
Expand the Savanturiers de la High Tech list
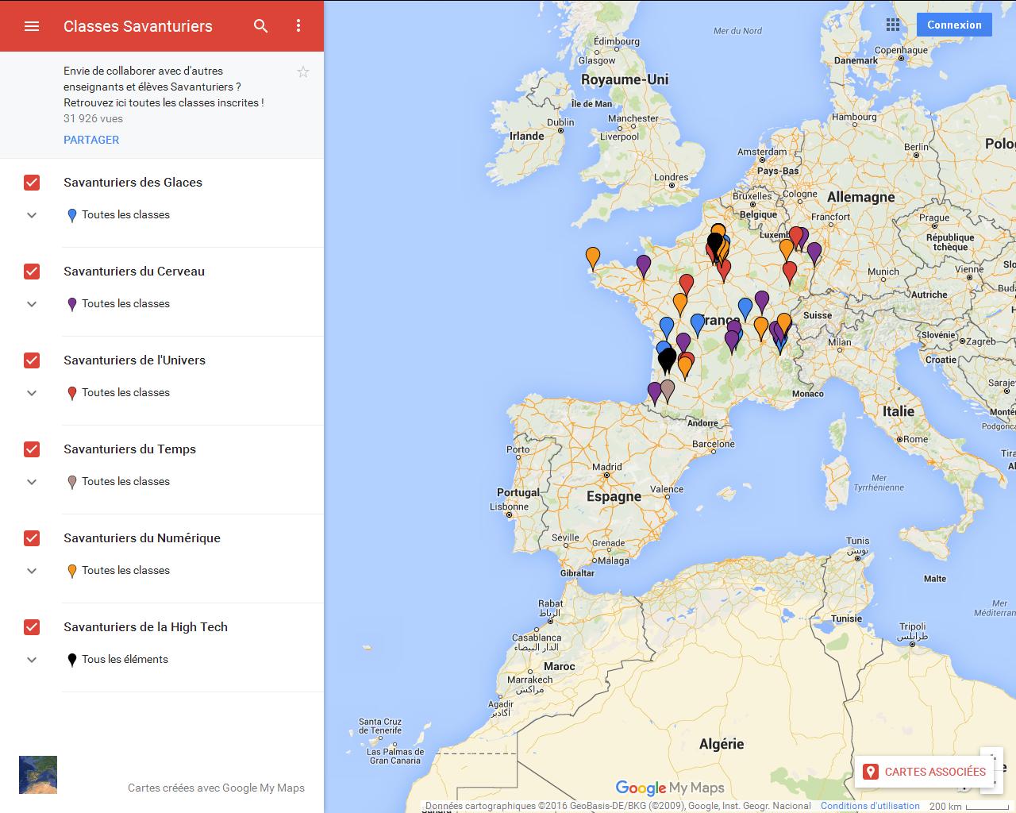point(32,660)
